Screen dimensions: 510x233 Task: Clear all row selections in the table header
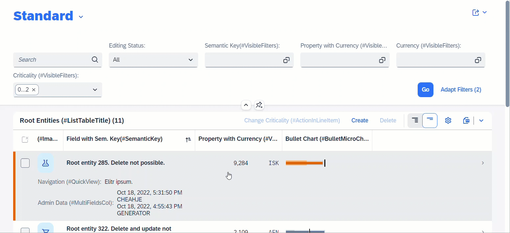[25, 139]
